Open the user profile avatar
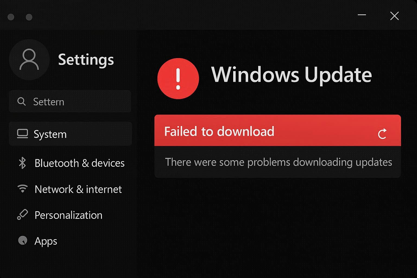 [x=29, y=60]
